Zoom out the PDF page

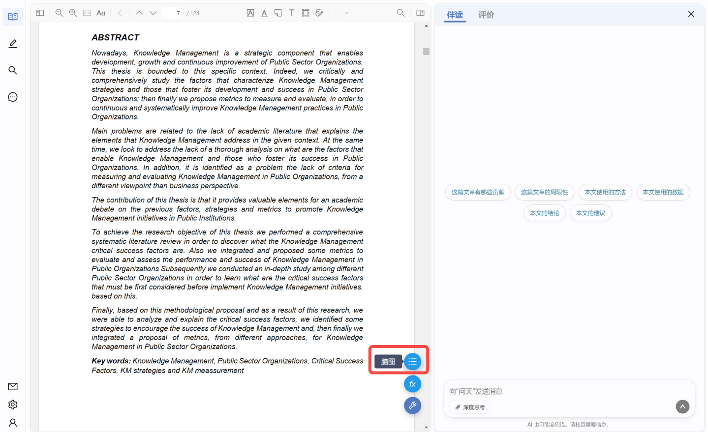59,13
